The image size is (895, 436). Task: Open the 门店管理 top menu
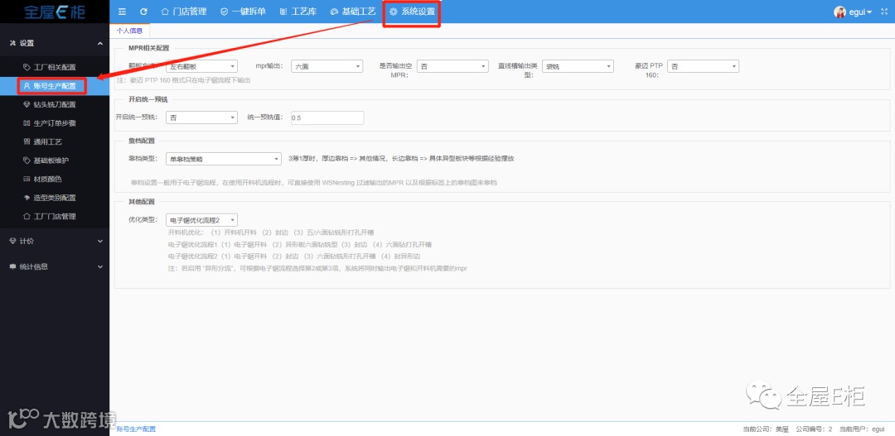(x=184, y=12)
